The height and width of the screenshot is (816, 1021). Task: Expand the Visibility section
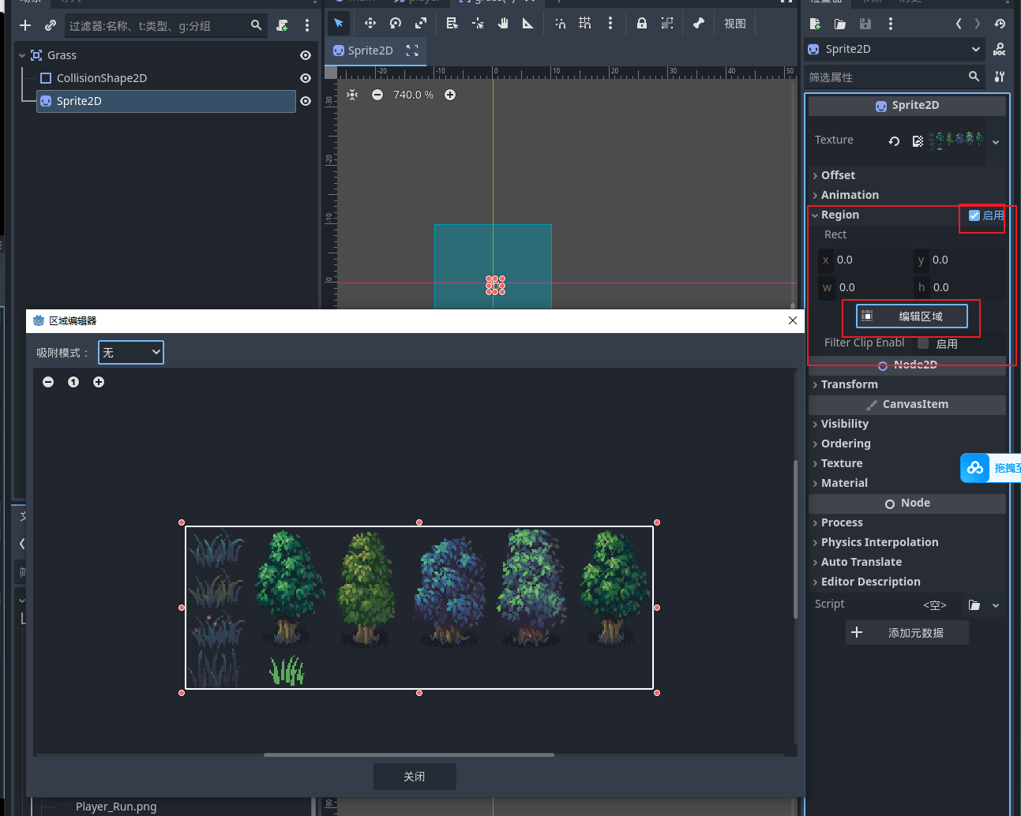coord(844,424)
